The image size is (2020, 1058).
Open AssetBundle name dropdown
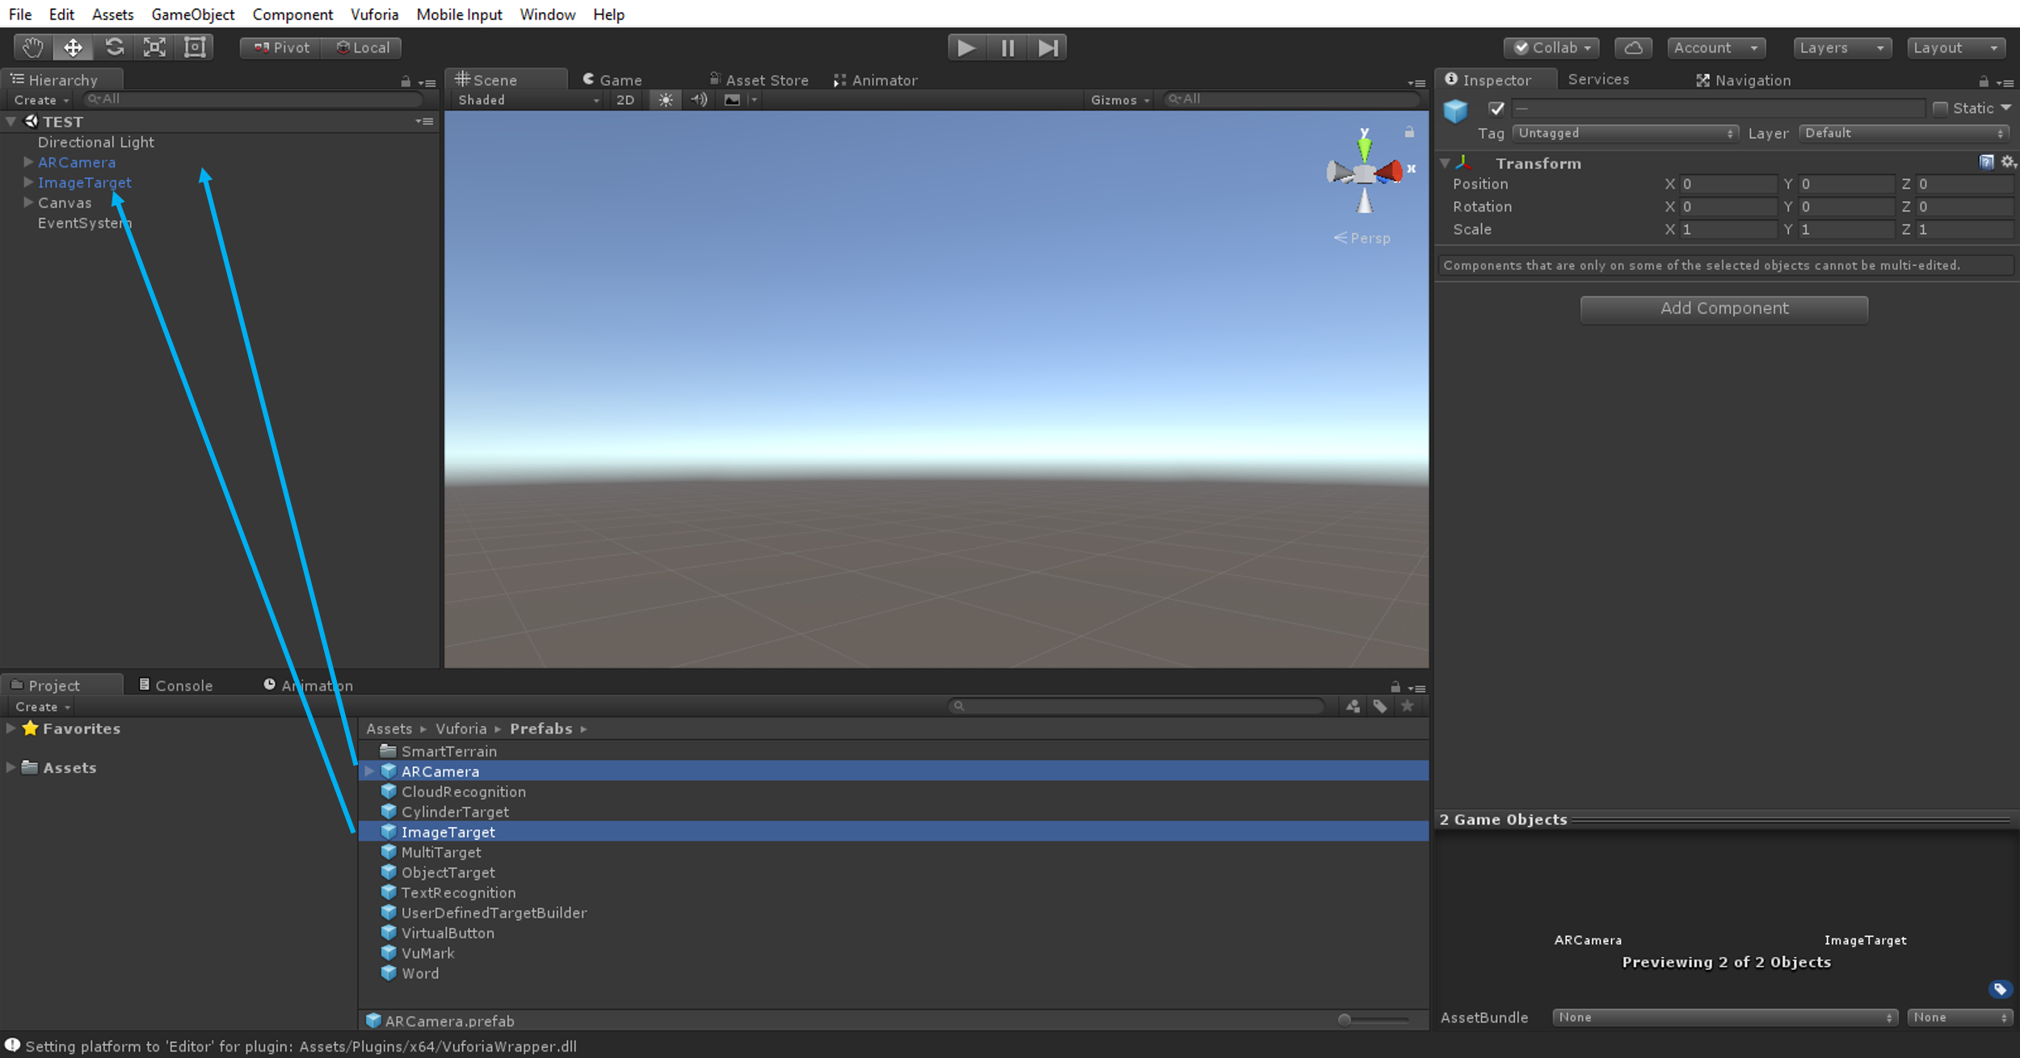[1724, 1018]
